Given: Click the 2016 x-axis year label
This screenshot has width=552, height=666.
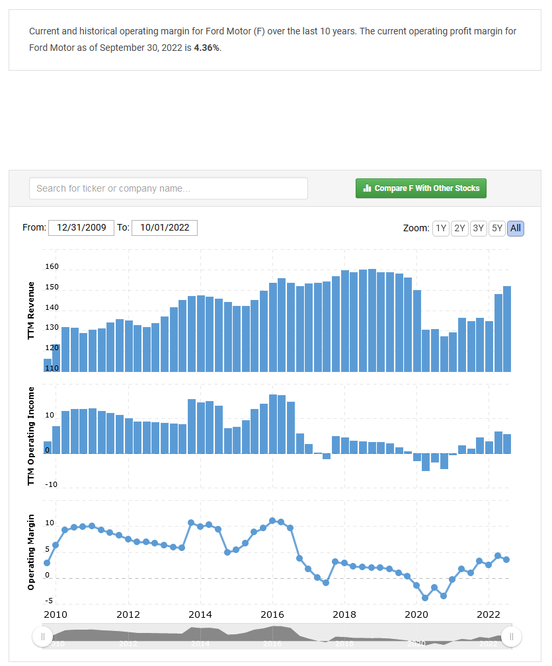Looking at the screenshot, I should tap(272, 614).
